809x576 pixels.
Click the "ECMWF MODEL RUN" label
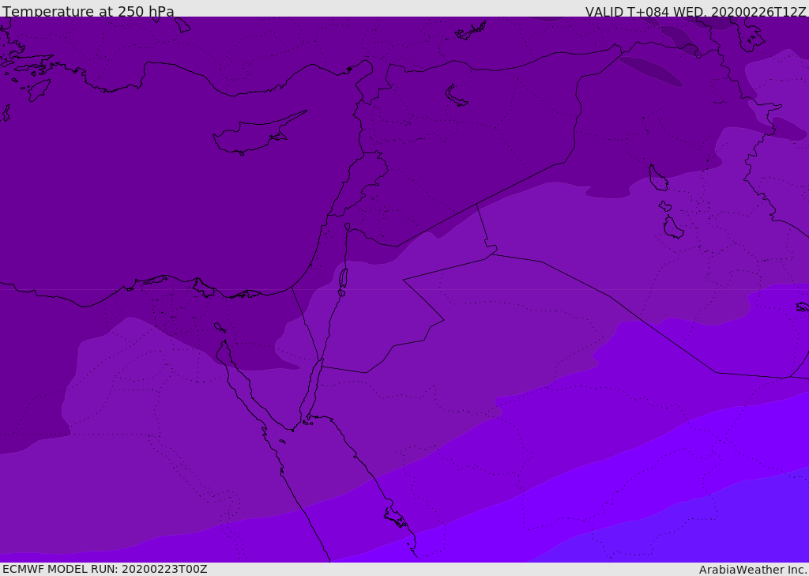[x=104, y=569]
